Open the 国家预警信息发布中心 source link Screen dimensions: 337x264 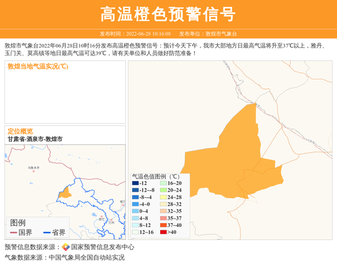102,247
